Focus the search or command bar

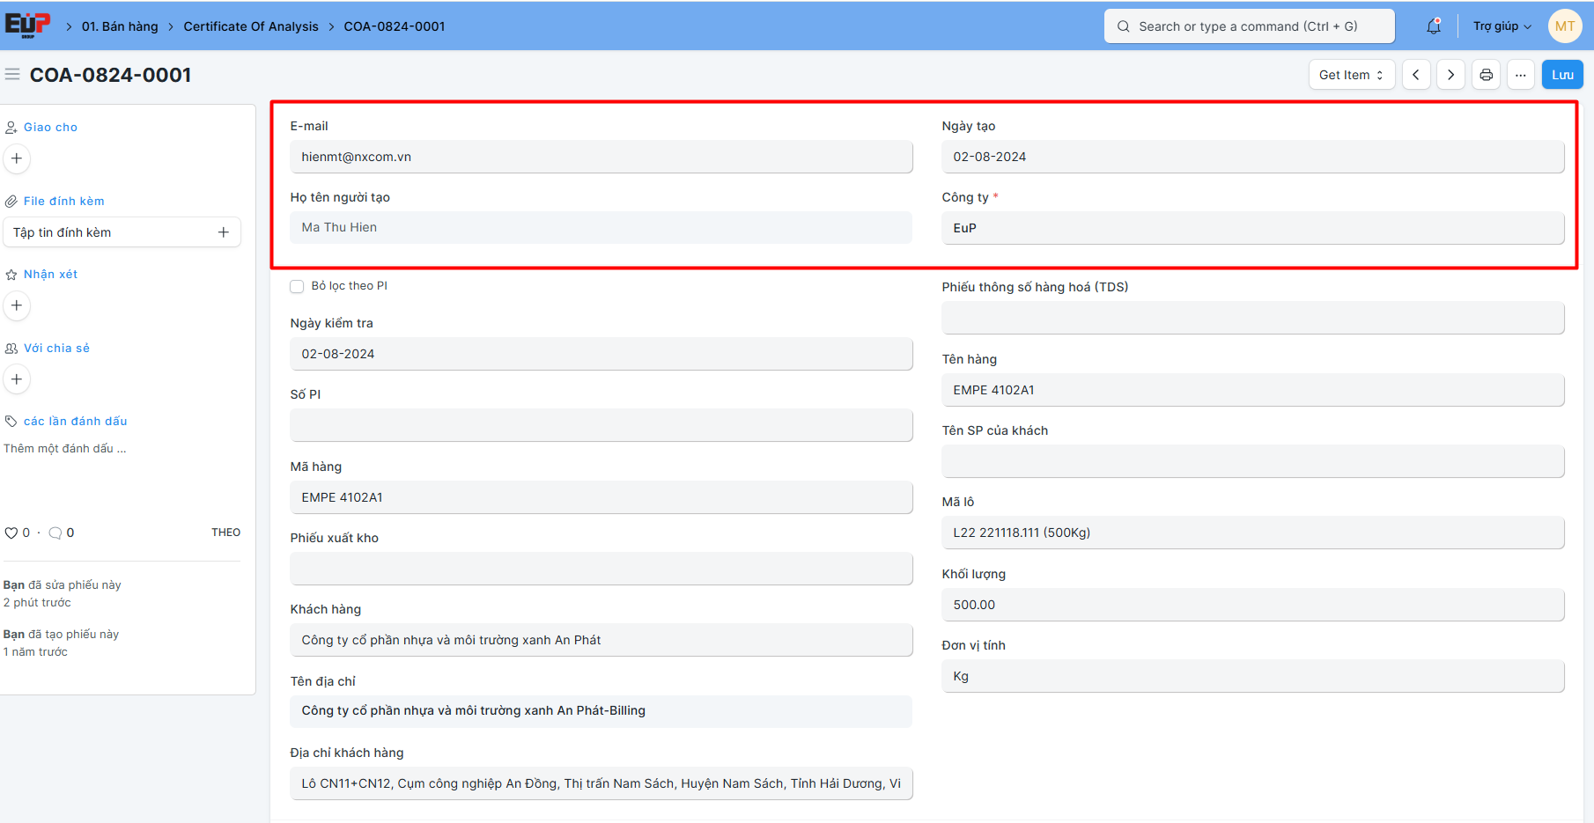[x=1249, y=26]
